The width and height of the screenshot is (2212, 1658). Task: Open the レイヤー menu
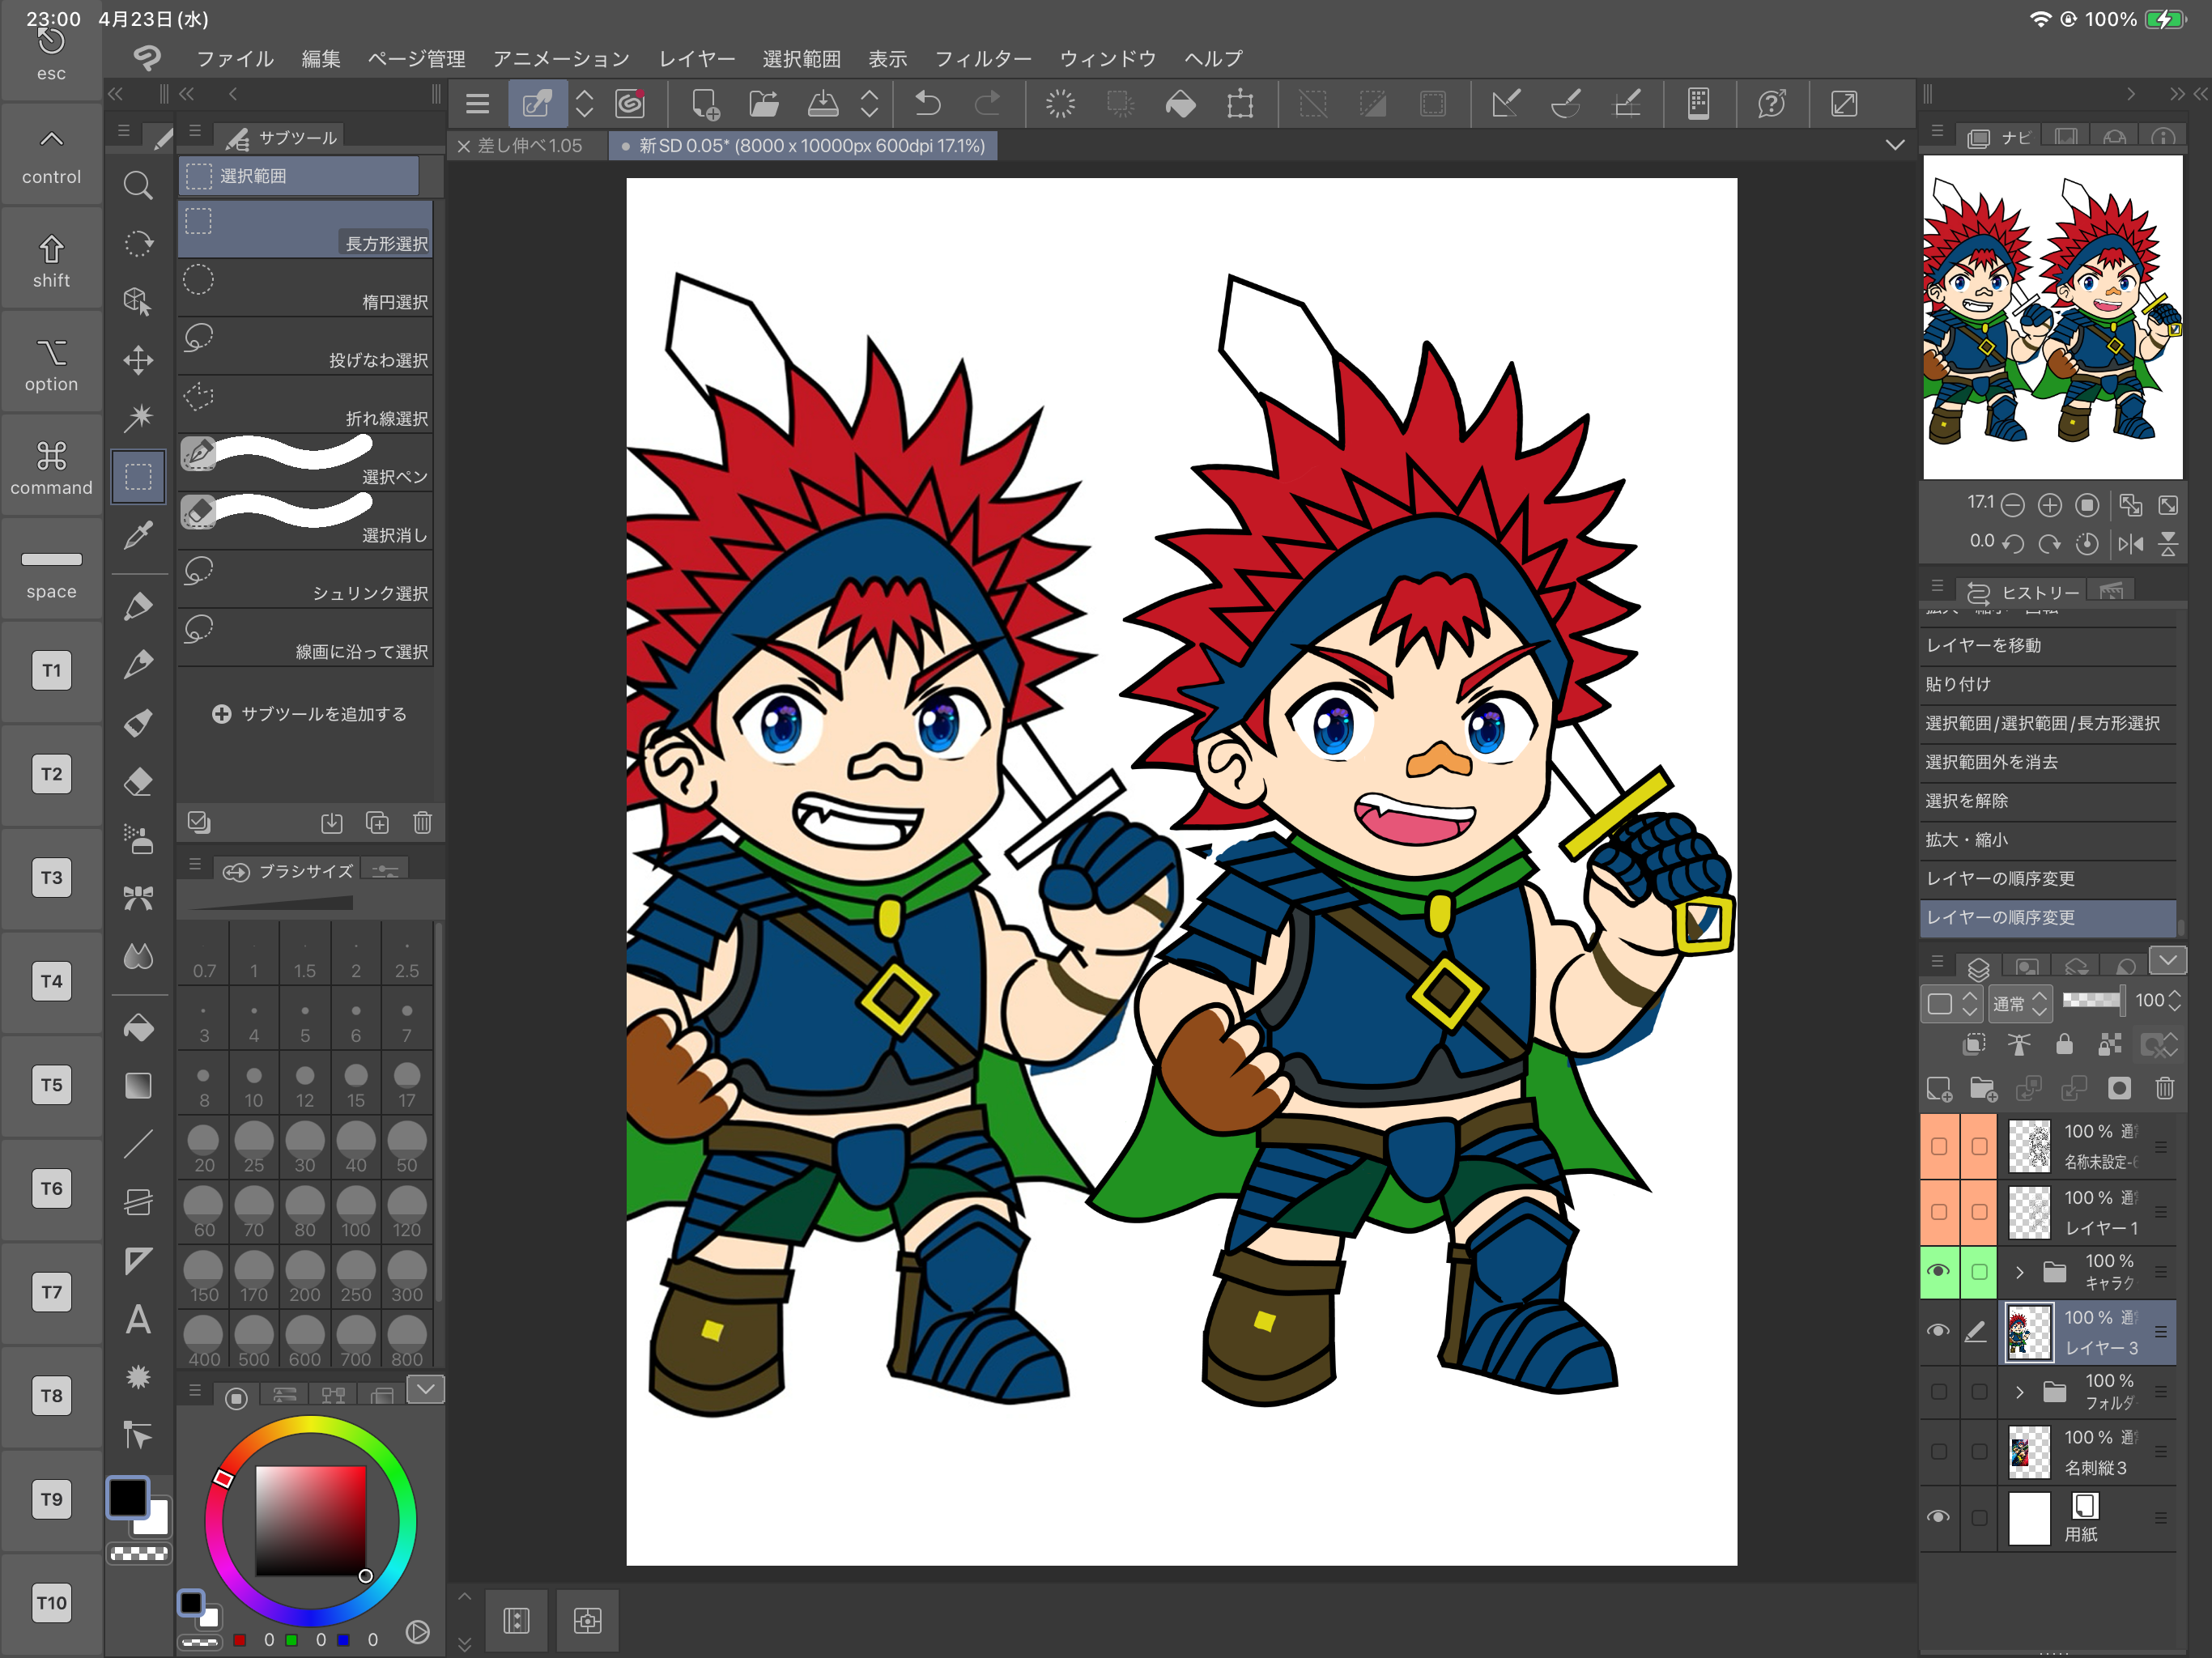(697, 59)
